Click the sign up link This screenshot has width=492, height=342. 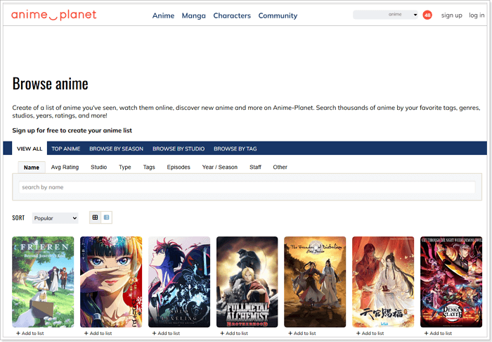[x=451, y=15]
